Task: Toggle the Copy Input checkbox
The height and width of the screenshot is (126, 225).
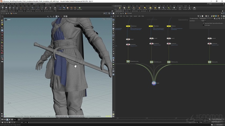Action: 203,23
